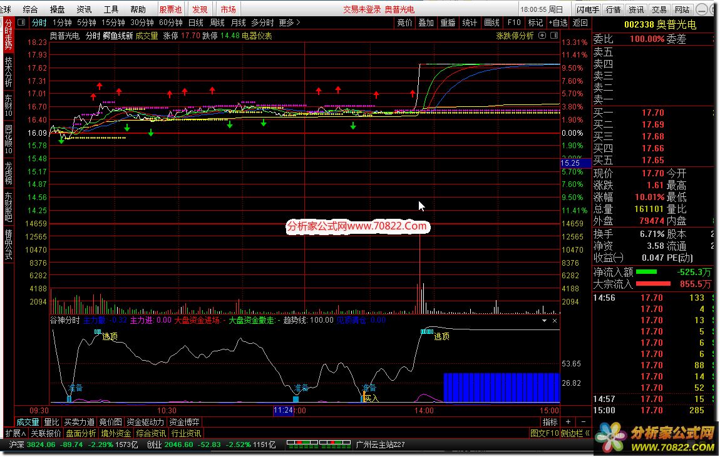Click the 画线 draw-line button

click(x=491, y=23)
